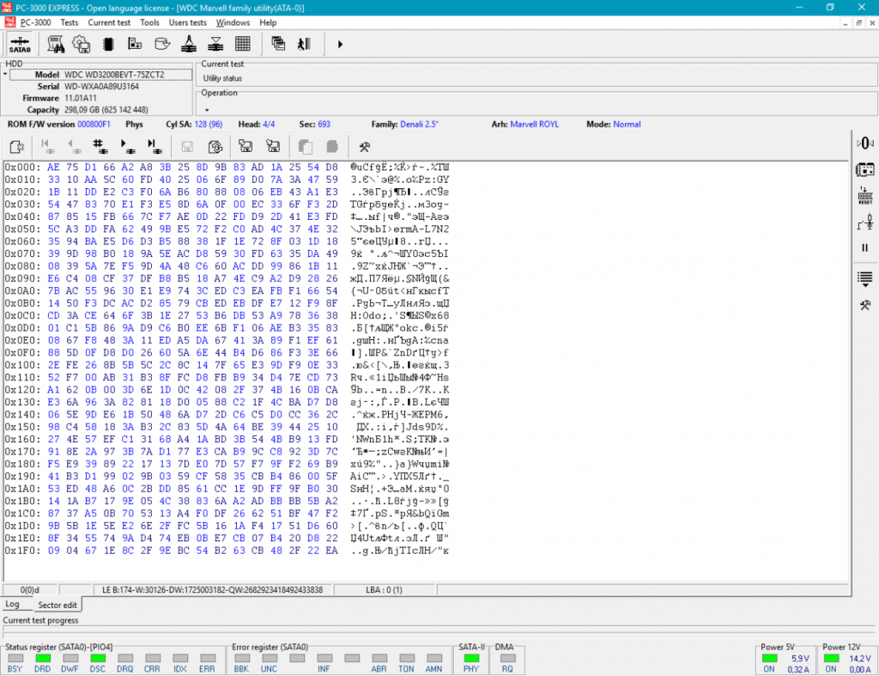
Task: Switch to the Log tab
Action: [12, 605]
